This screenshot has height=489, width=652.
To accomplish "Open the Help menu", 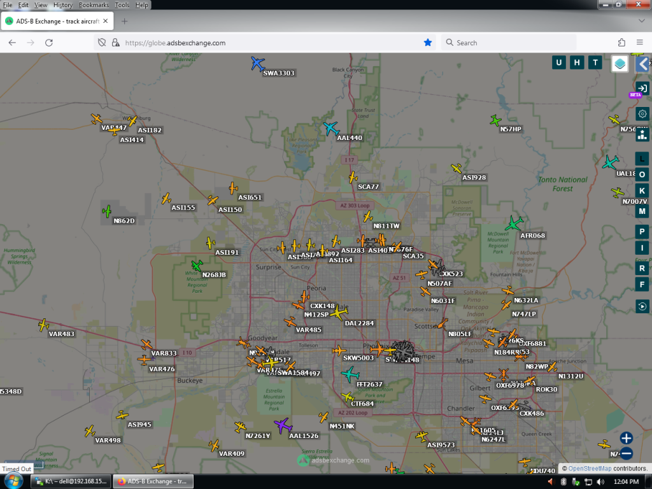I will [141, 5].
